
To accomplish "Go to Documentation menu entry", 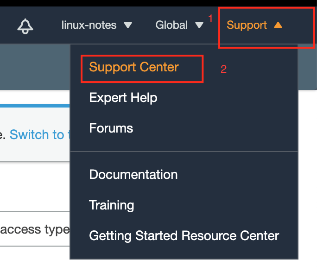I will [x=133, y=175].
